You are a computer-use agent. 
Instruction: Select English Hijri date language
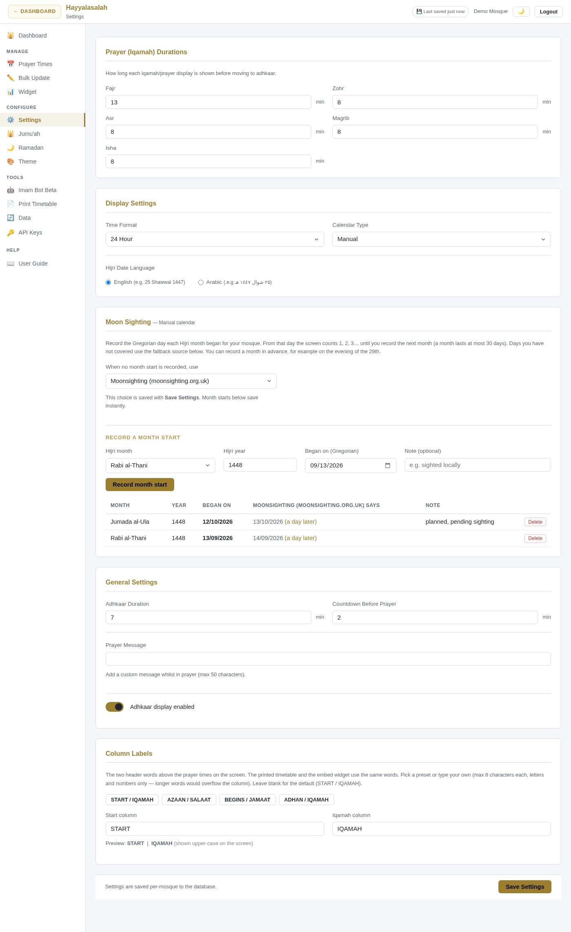(x=108, y=282)
